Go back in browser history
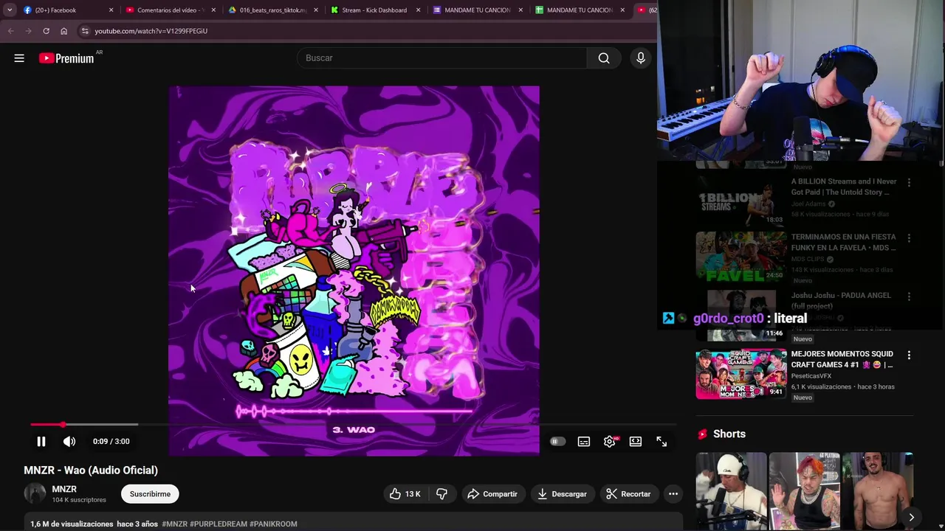 tap(10, 31)
